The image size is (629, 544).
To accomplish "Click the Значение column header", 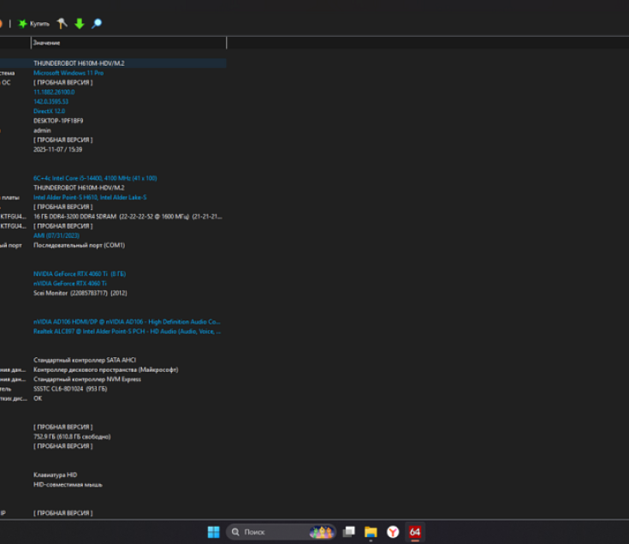I will (x=47, y=43).
